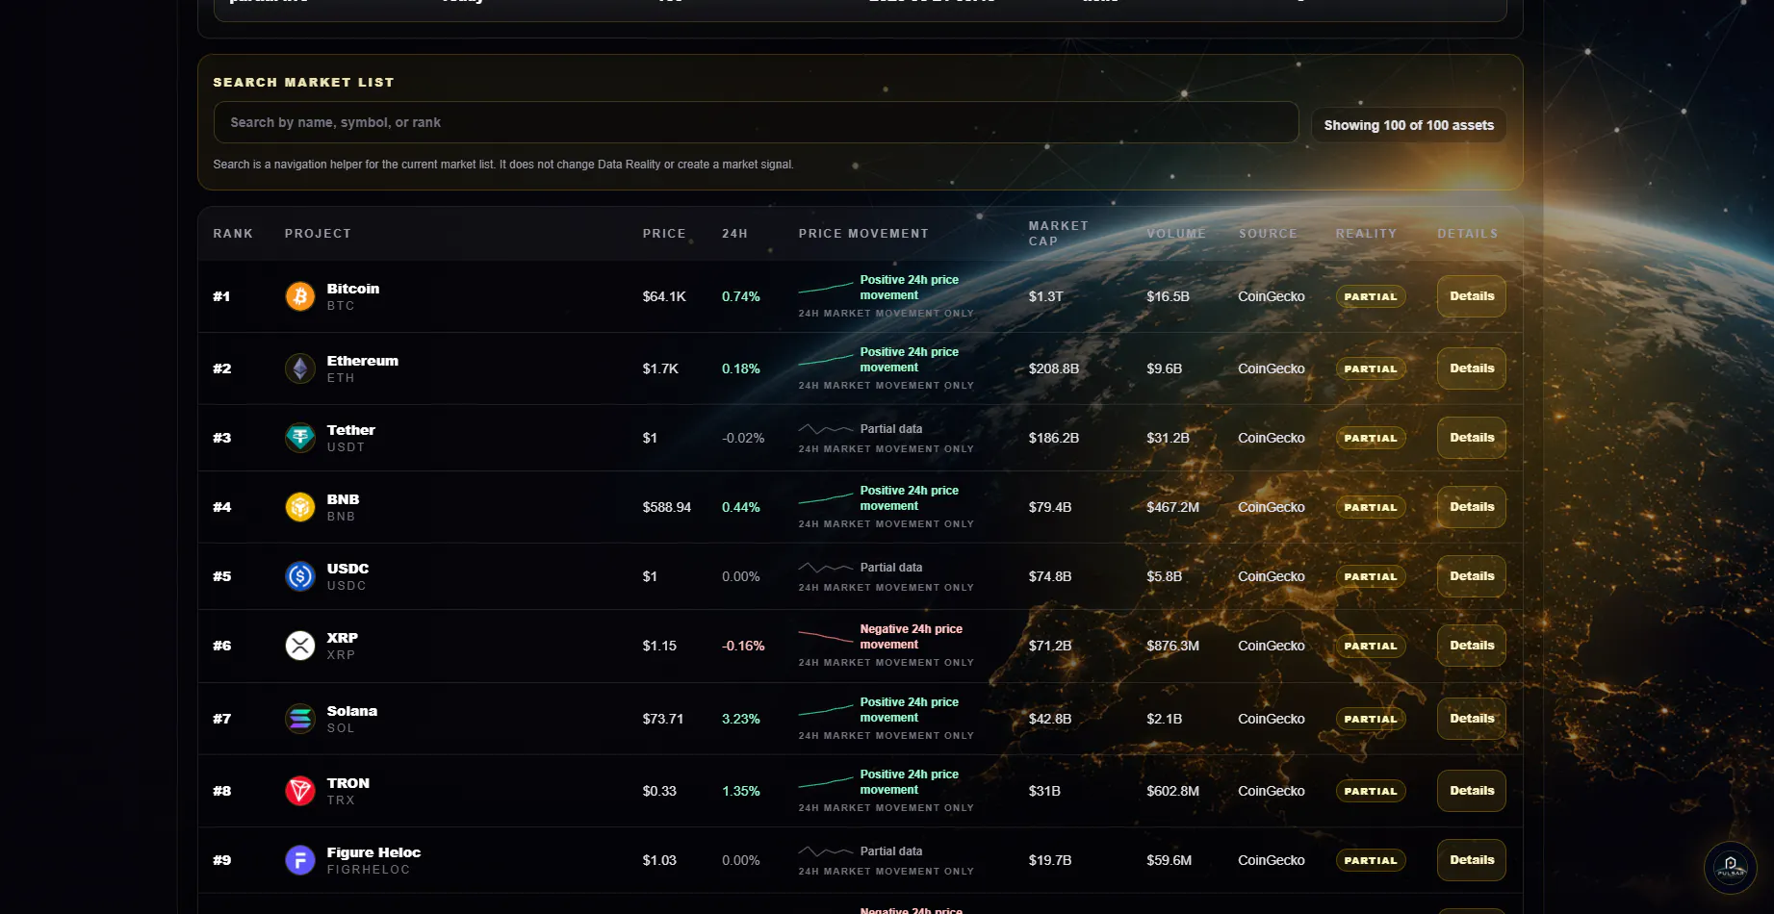Click Bitcoin's $1.3T market cap
The width and height of the screenshot is (1774, 914).
click(x=1046, y=296)
